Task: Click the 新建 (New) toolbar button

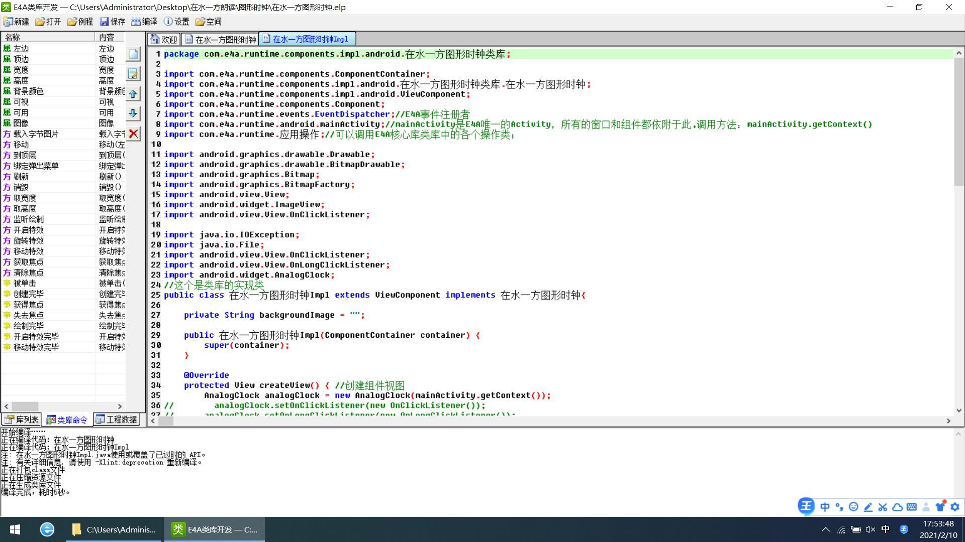Action: (16, 22)
